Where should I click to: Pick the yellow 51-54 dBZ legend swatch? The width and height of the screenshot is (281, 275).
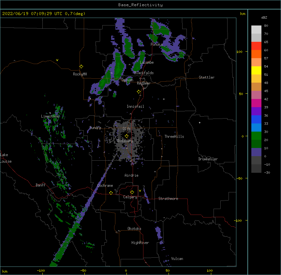[x=256, y=70]
